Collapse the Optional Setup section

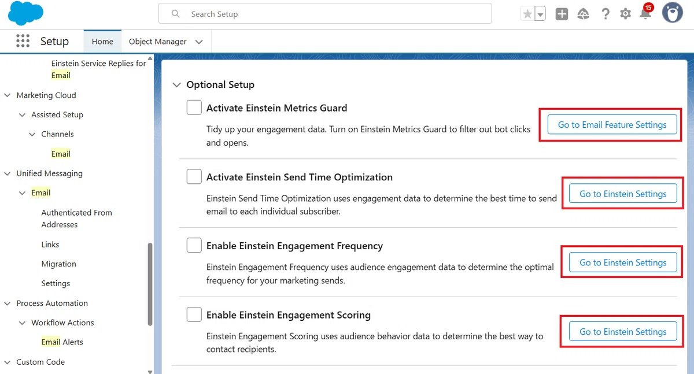176,85
